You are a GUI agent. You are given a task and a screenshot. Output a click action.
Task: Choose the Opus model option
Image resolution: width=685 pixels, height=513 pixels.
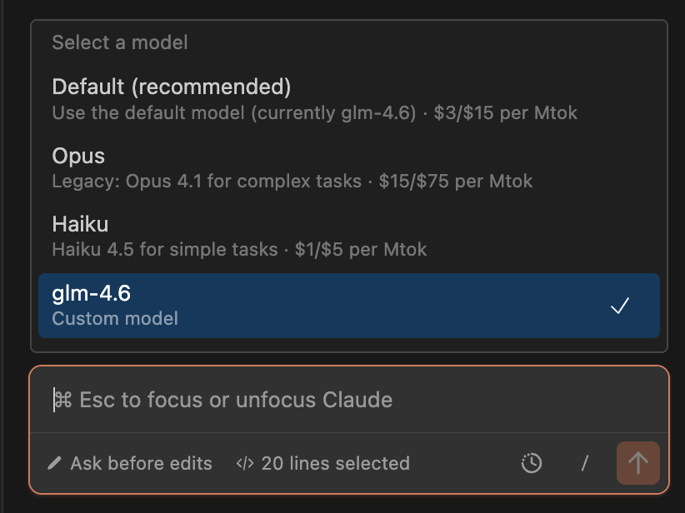(x=78, y=156)
